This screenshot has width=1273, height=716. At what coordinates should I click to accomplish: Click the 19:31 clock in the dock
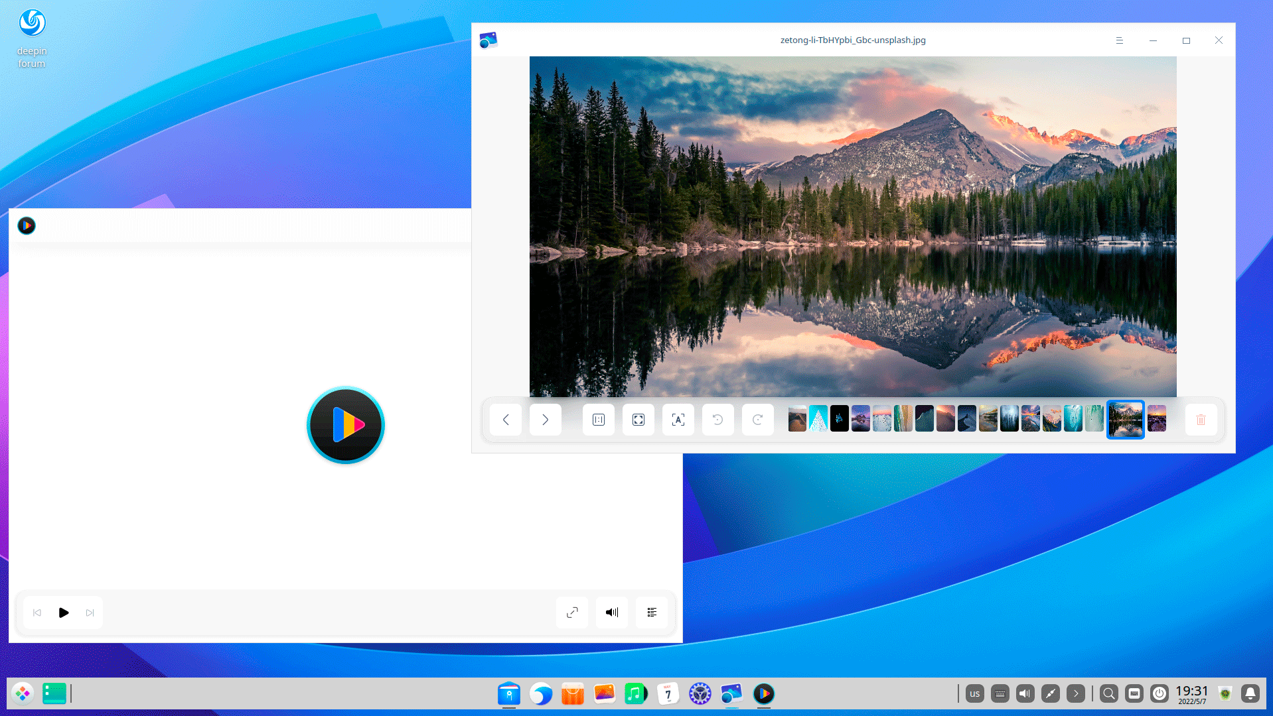[1192, 694]
